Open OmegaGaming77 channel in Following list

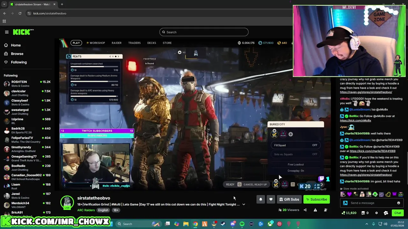pos(27,158)
